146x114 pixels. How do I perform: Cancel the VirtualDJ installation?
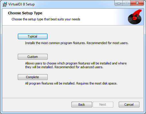(x=129, y=105)
